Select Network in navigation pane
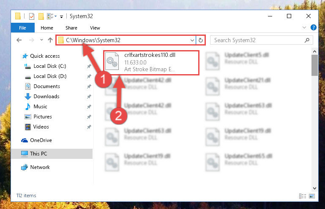325x209 pixels. (x=36, y=167)
